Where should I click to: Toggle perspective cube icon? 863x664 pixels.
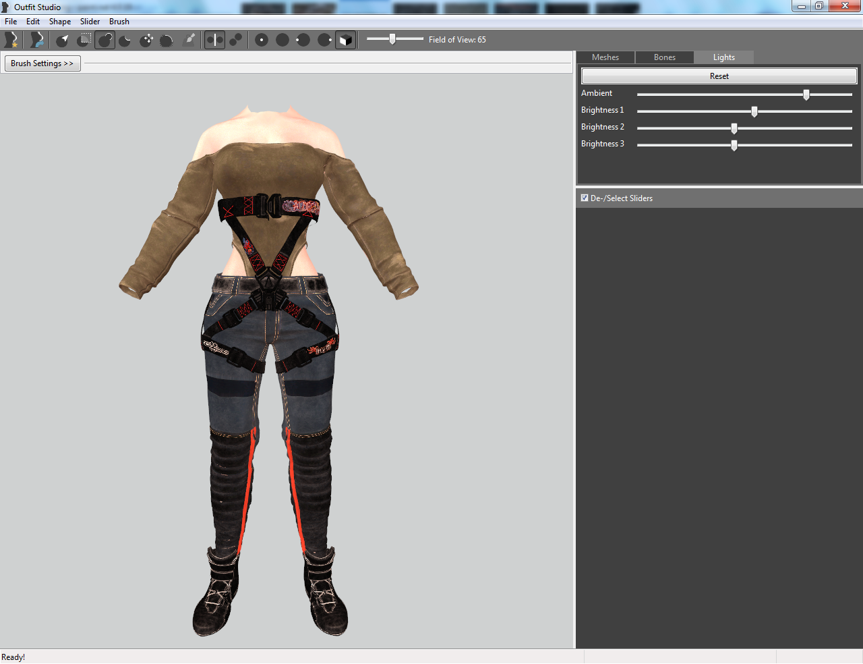tap(345, 40)
